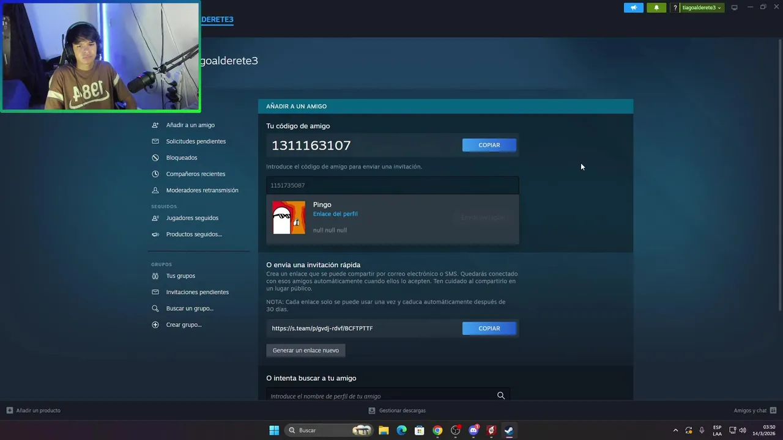Click the friend code number 1311163107
Viewport: 783px width, 440px height.
[311, 145]
